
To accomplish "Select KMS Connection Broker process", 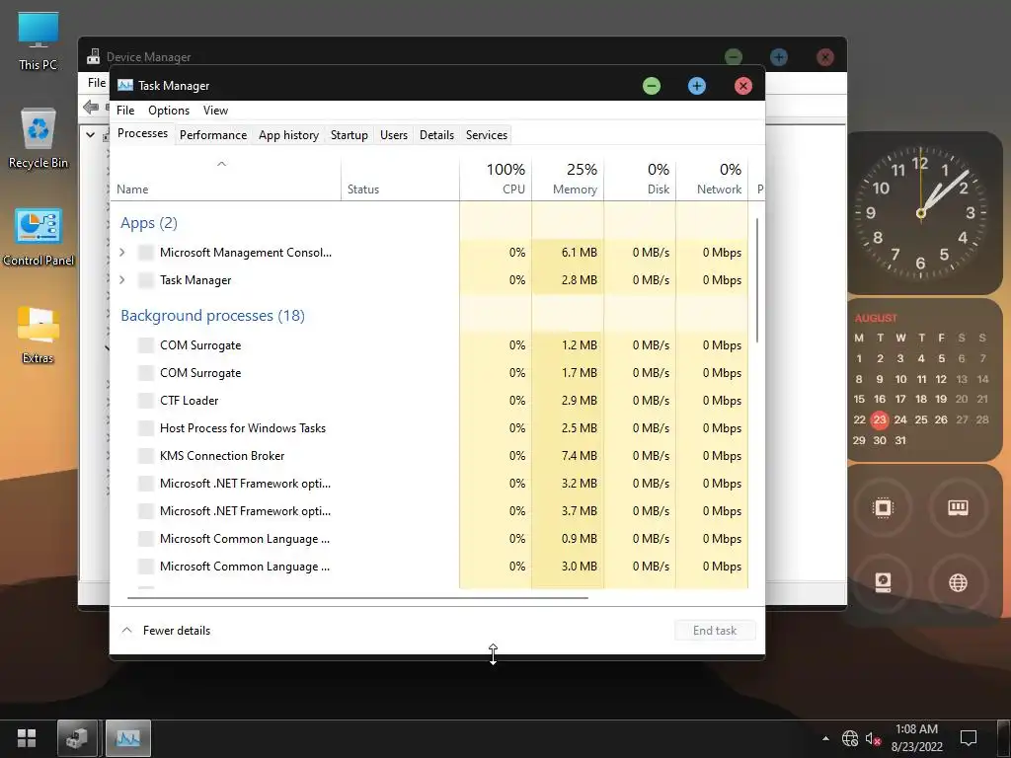I will 429,456.
